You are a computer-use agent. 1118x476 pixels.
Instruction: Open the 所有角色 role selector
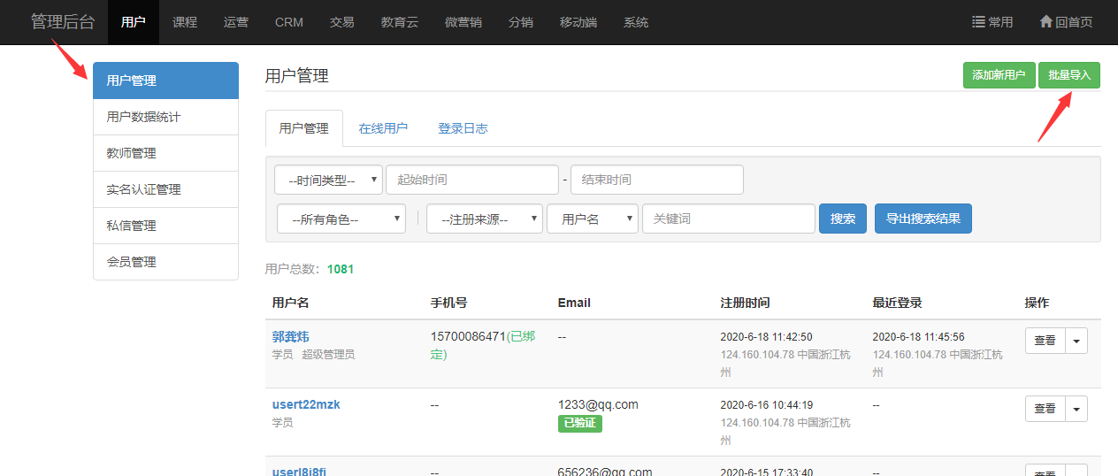point(341,219)
